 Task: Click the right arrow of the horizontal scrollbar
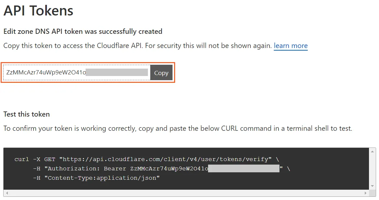[365, 193]
